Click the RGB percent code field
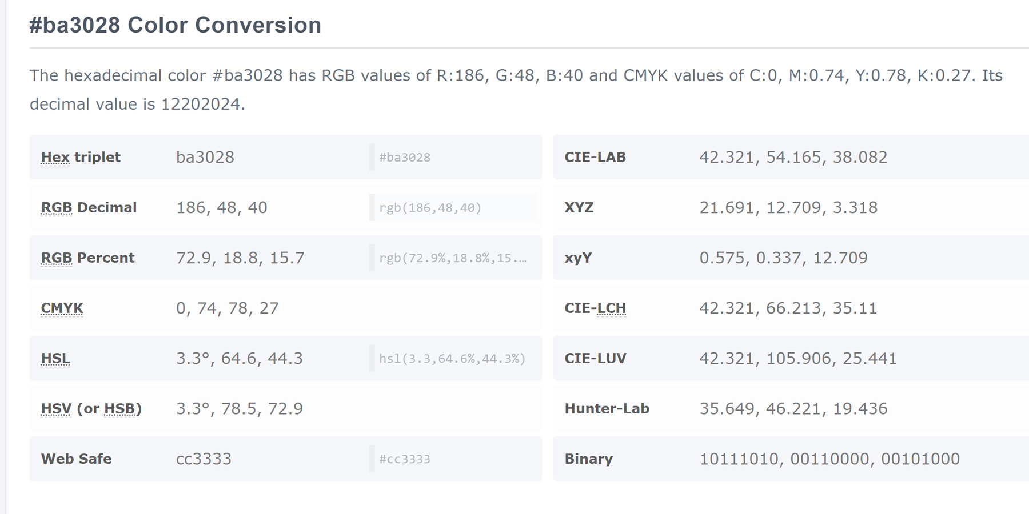This screenshot has height=514, width=1029. (454, 258)
